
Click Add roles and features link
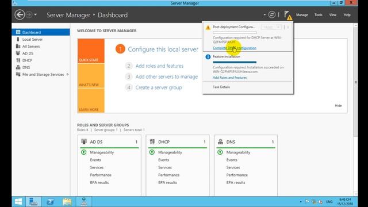tap(159, 66)
